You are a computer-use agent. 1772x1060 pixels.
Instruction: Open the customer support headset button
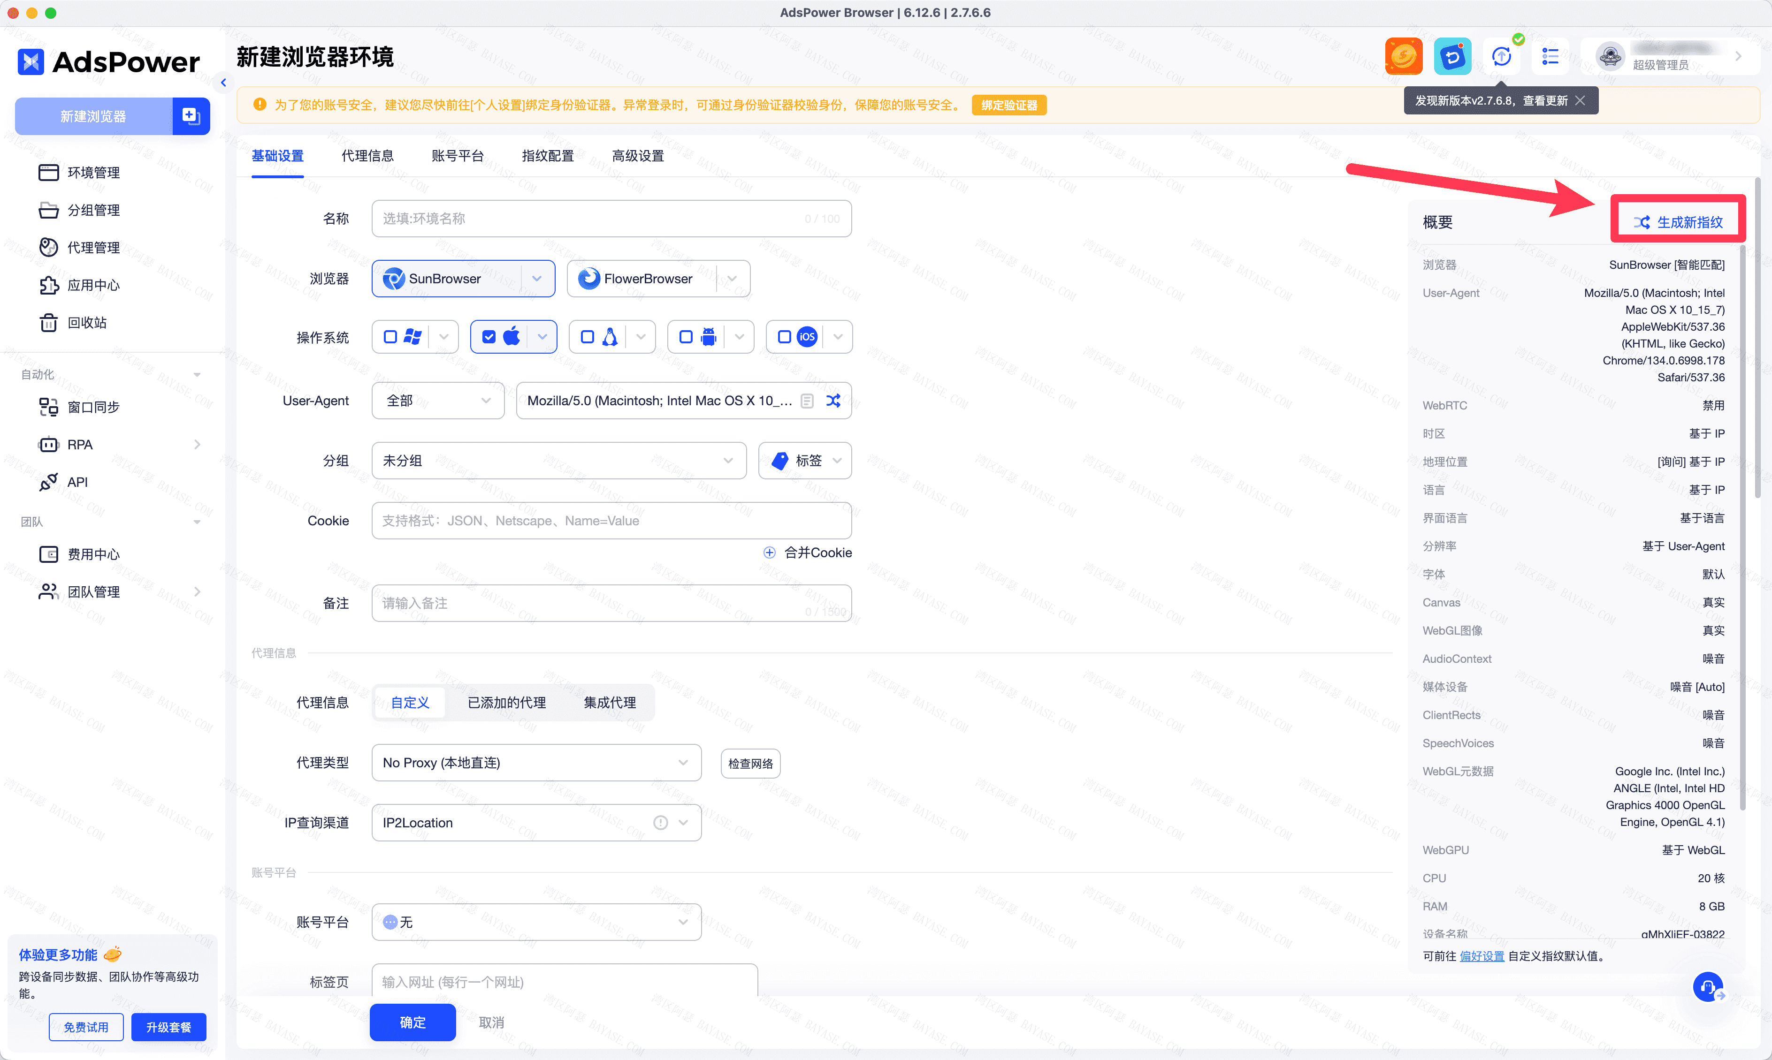coord(1708,987)
